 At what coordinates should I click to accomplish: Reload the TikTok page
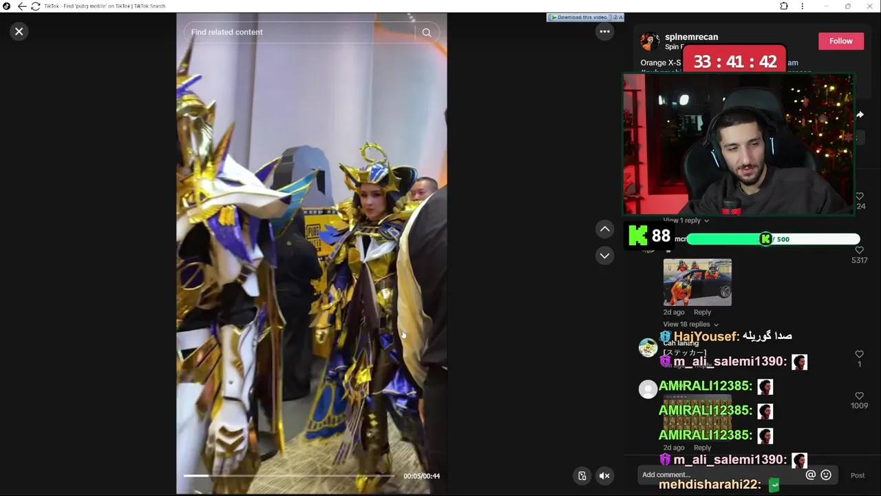35,6
